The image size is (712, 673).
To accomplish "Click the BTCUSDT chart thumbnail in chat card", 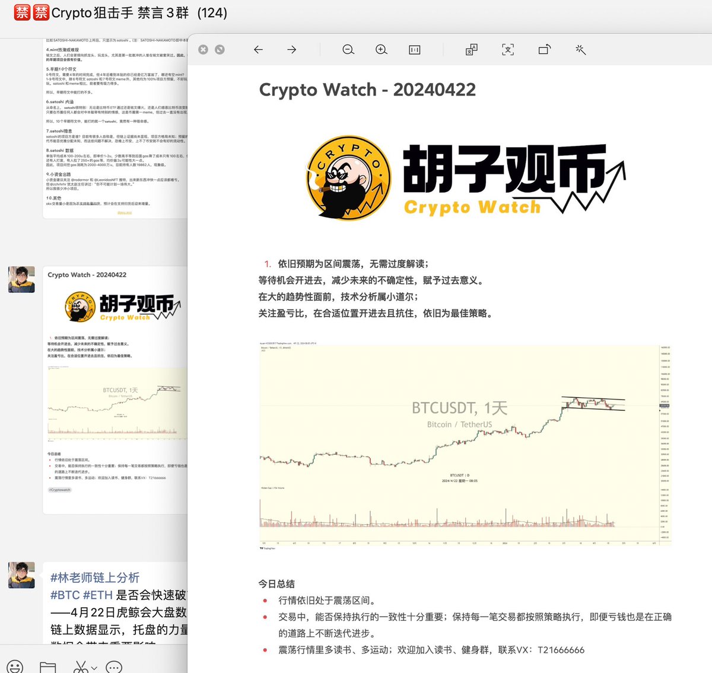I will tap(117, 404).
